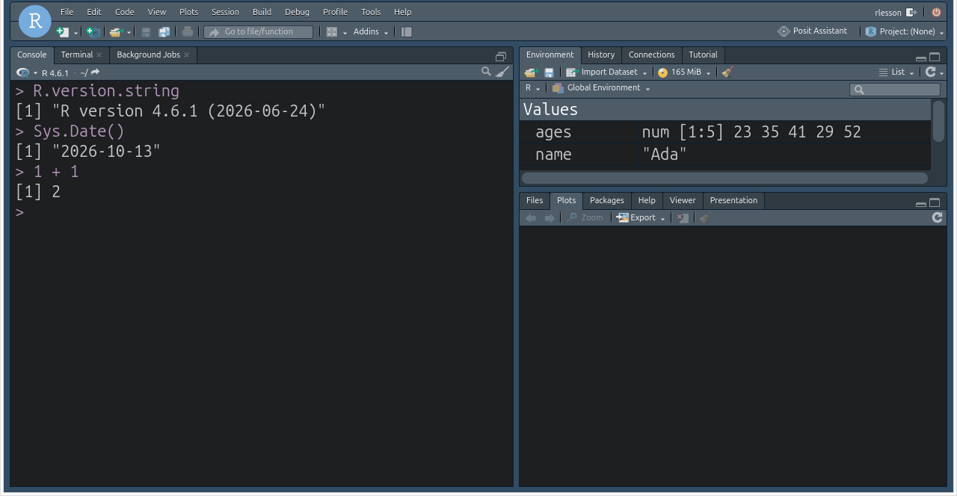957x496 pixels.
Task: Open the R language selector dropdown
Action: tap(532, 88)
